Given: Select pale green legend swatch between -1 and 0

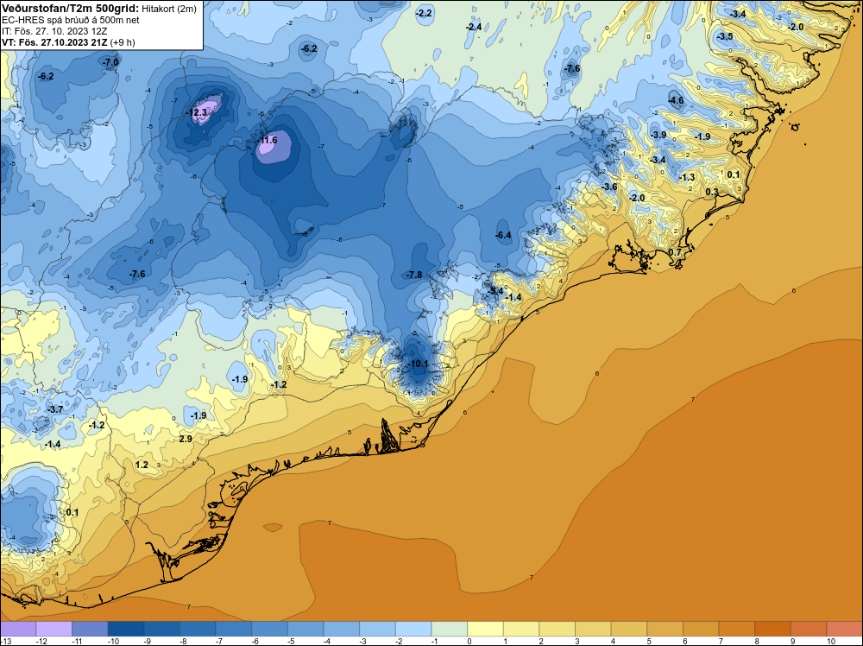Looking at the screenshot, I should point(449,629).
